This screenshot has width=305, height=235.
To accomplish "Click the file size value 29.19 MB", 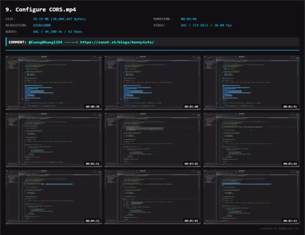I will point(59,19).
